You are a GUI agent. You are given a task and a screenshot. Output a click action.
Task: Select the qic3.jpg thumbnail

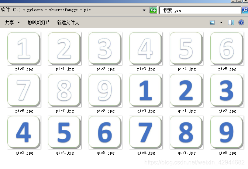click(24, 132)
